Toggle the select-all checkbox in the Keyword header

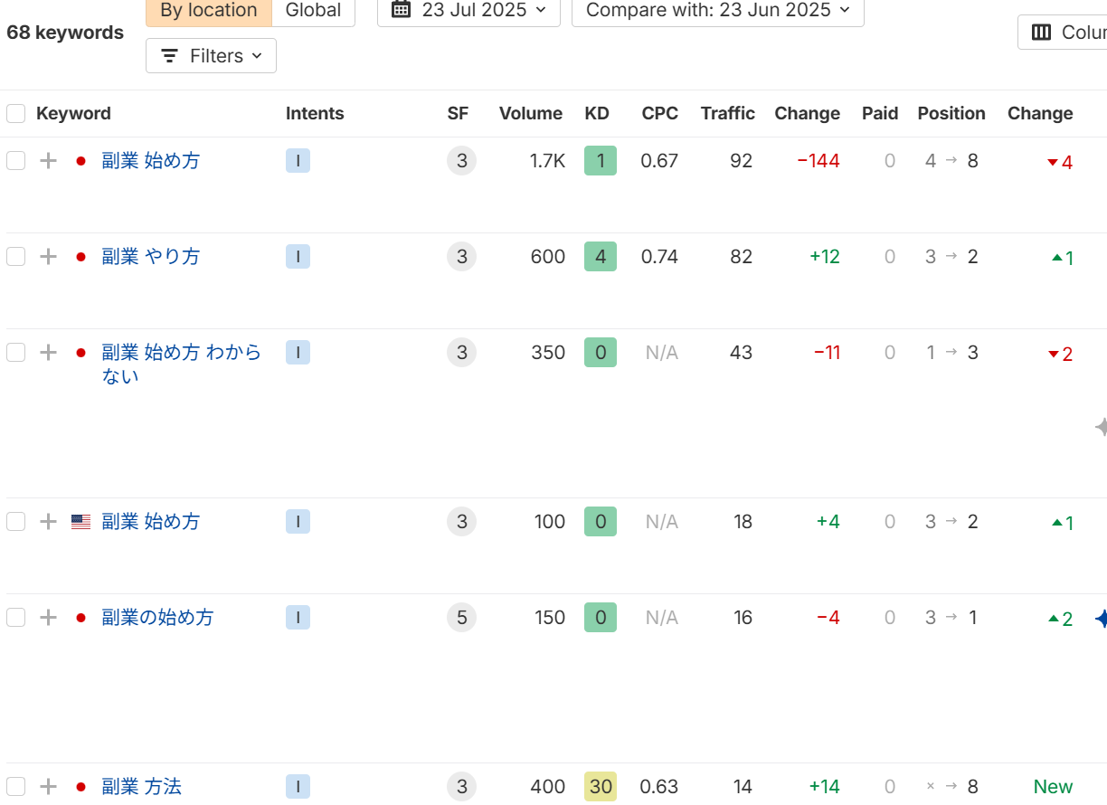(x=16, y=114)
